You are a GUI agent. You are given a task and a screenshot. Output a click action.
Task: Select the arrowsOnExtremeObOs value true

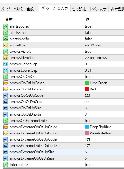88,121
